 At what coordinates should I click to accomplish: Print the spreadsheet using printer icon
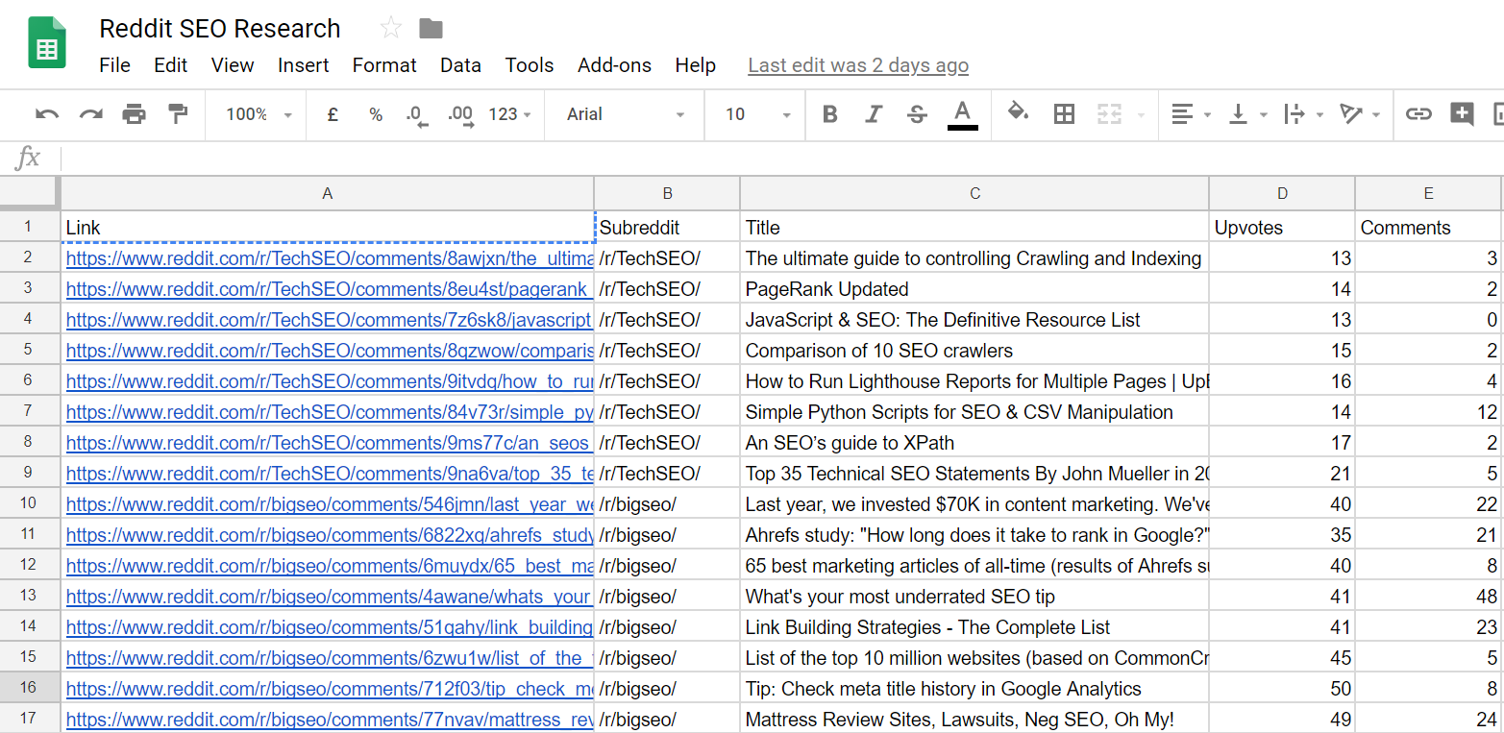[135, 114]
